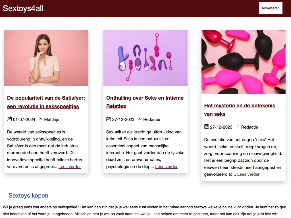Screen dimensions: 291x218
Task: Click the thumbnail of the pink and black items
Action: [244, 62]
